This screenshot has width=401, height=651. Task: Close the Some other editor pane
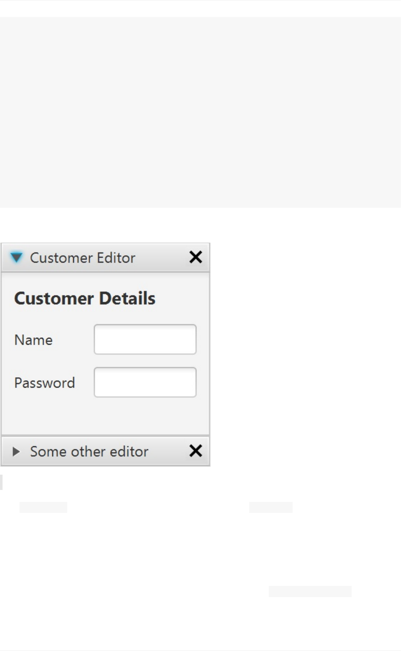[x=196, y=451]
